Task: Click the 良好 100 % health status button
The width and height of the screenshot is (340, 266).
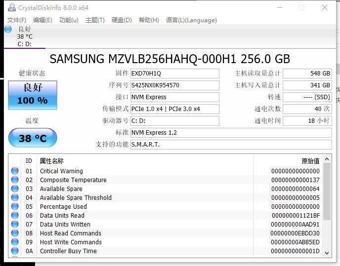Action: pos(33,95)
